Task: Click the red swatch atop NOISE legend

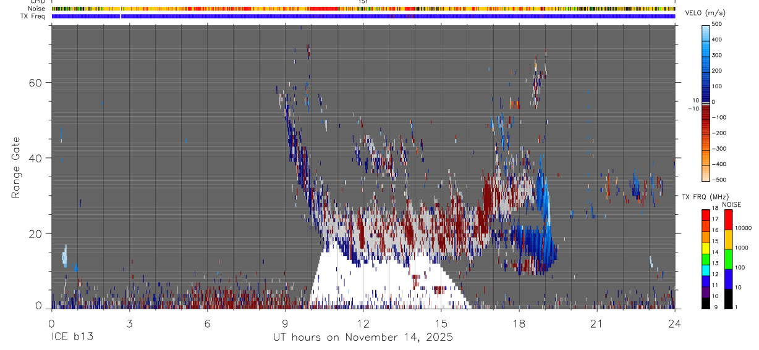Action: 729,220
